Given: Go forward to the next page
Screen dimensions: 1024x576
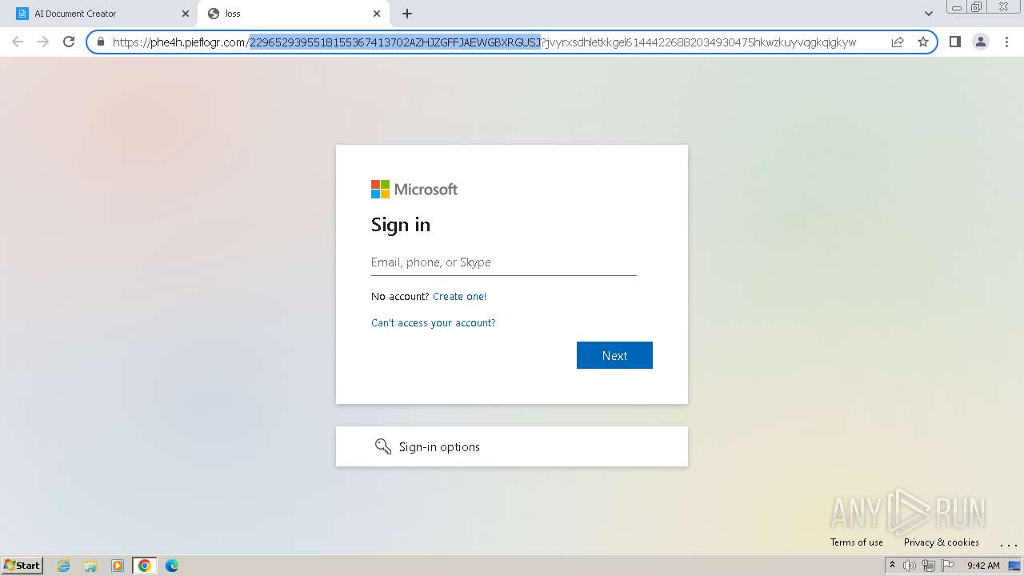Looking at the screenshot, I should (43, 42).
